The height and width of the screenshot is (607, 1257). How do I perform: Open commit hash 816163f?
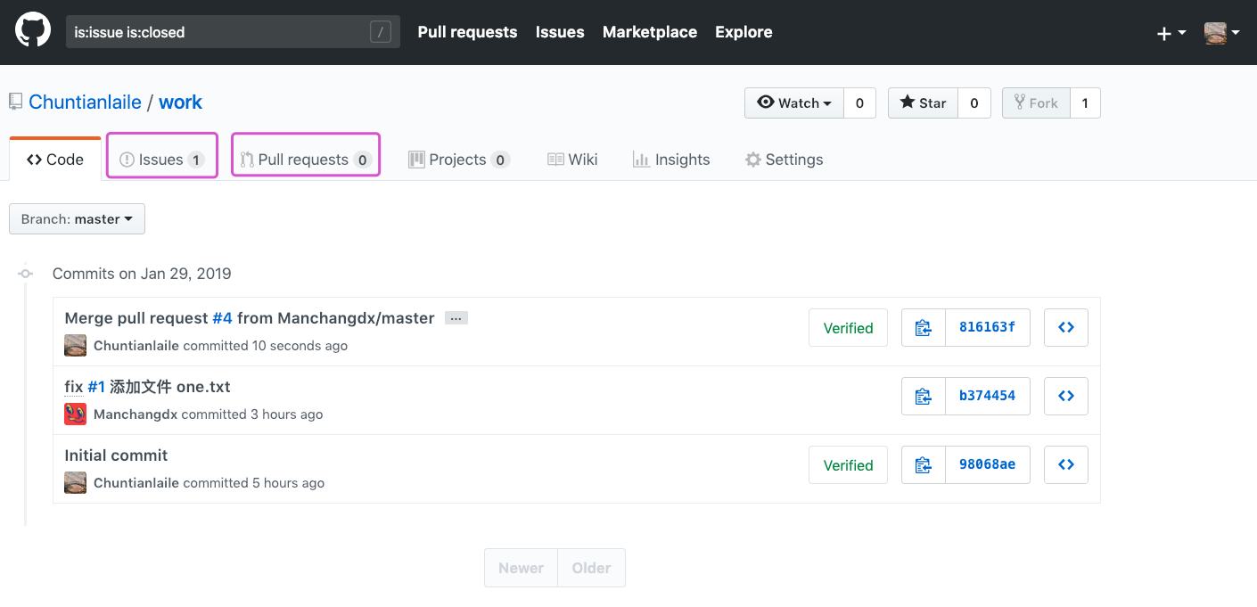[988, 327]
